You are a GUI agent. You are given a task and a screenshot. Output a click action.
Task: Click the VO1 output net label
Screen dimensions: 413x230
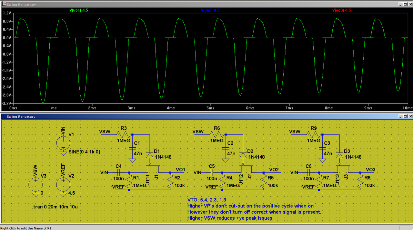(x=180, y=170)
